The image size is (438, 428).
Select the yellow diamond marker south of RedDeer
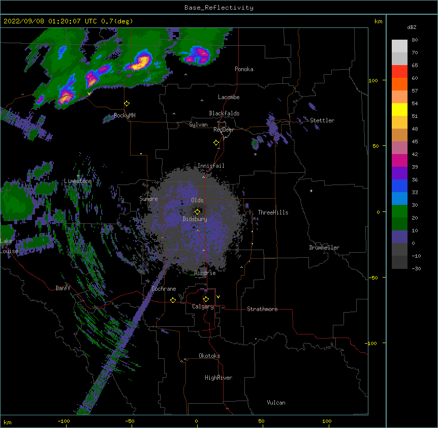(x=216, y=143)
